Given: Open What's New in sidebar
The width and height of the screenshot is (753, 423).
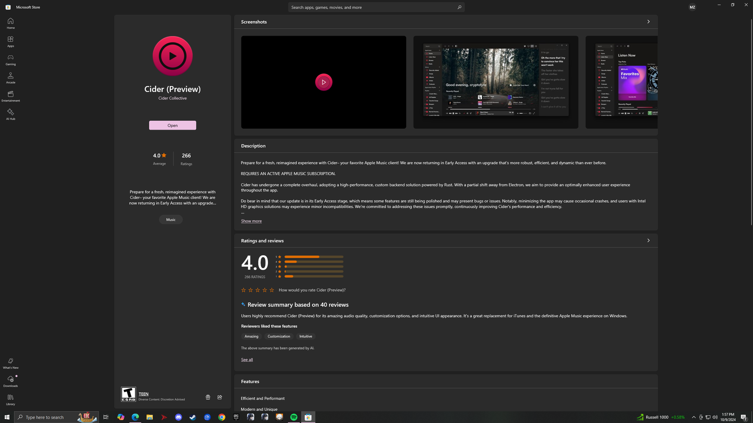Looking at the screenshot, I should [x=10, y=363].
